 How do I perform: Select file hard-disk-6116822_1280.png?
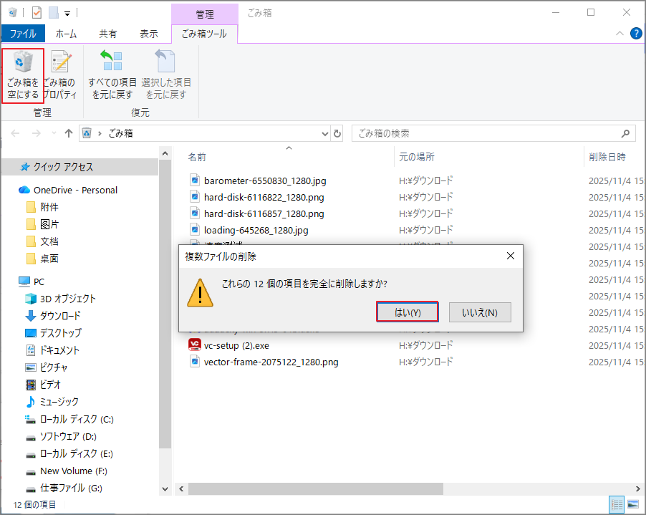pos(264,197)
